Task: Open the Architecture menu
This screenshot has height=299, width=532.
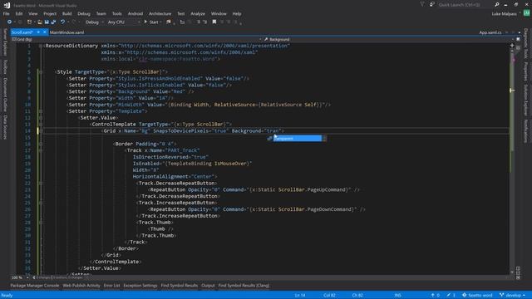Action: pos(160,14)
